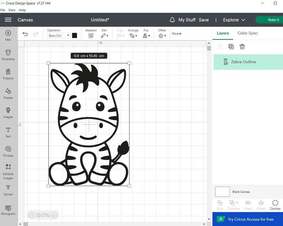Click the 6.9 cm x 10.45 cm size label

coord(89,56)
